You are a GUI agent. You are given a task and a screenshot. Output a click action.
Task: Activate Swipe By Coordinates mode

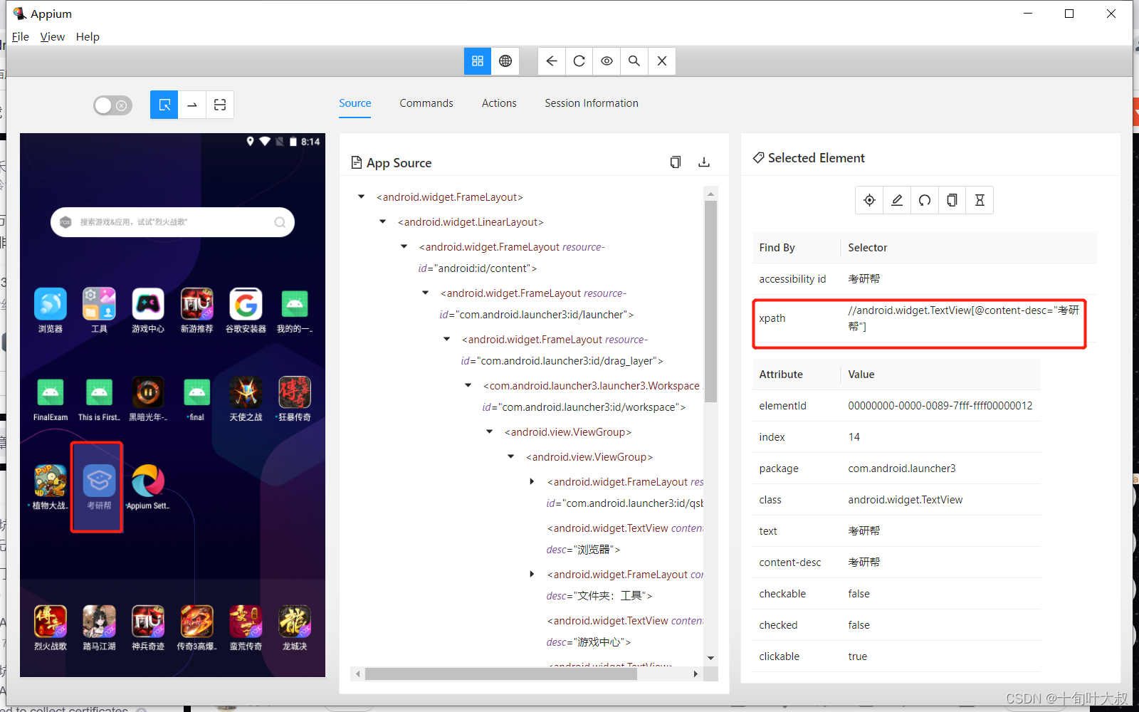point(192,105)
